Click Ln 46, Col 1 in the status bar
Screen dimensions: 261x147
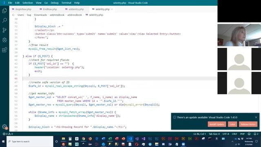pyautogui.click(x=199, y=134)
